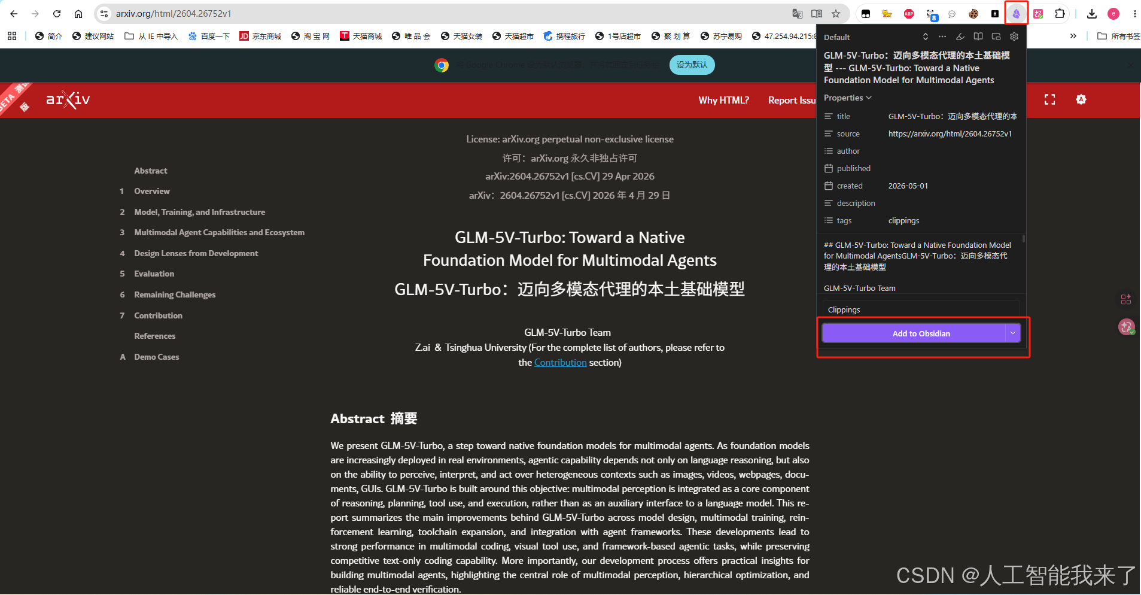The width and height of the screenshot is (1141, 595).
Task: Open the Chrome extensions puzzle menu
Action: (1060, 14)
